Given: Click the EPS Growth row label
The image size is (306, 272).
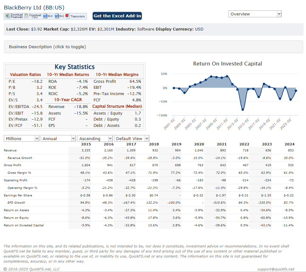Looking at the screenshot, I should click(x=16, y=203).
